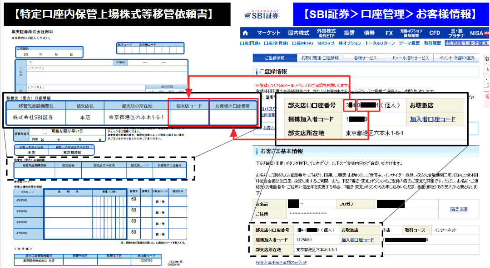490x268 pixels.
Task: Select 楽天証券株式会社 本店 cell at form bottom
Action: pyautogui.click(x=39, y=260)
